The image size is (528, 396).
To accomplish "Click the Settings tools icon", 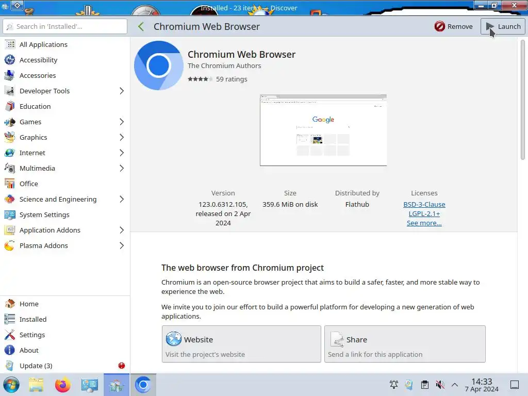I will point(10,335).
